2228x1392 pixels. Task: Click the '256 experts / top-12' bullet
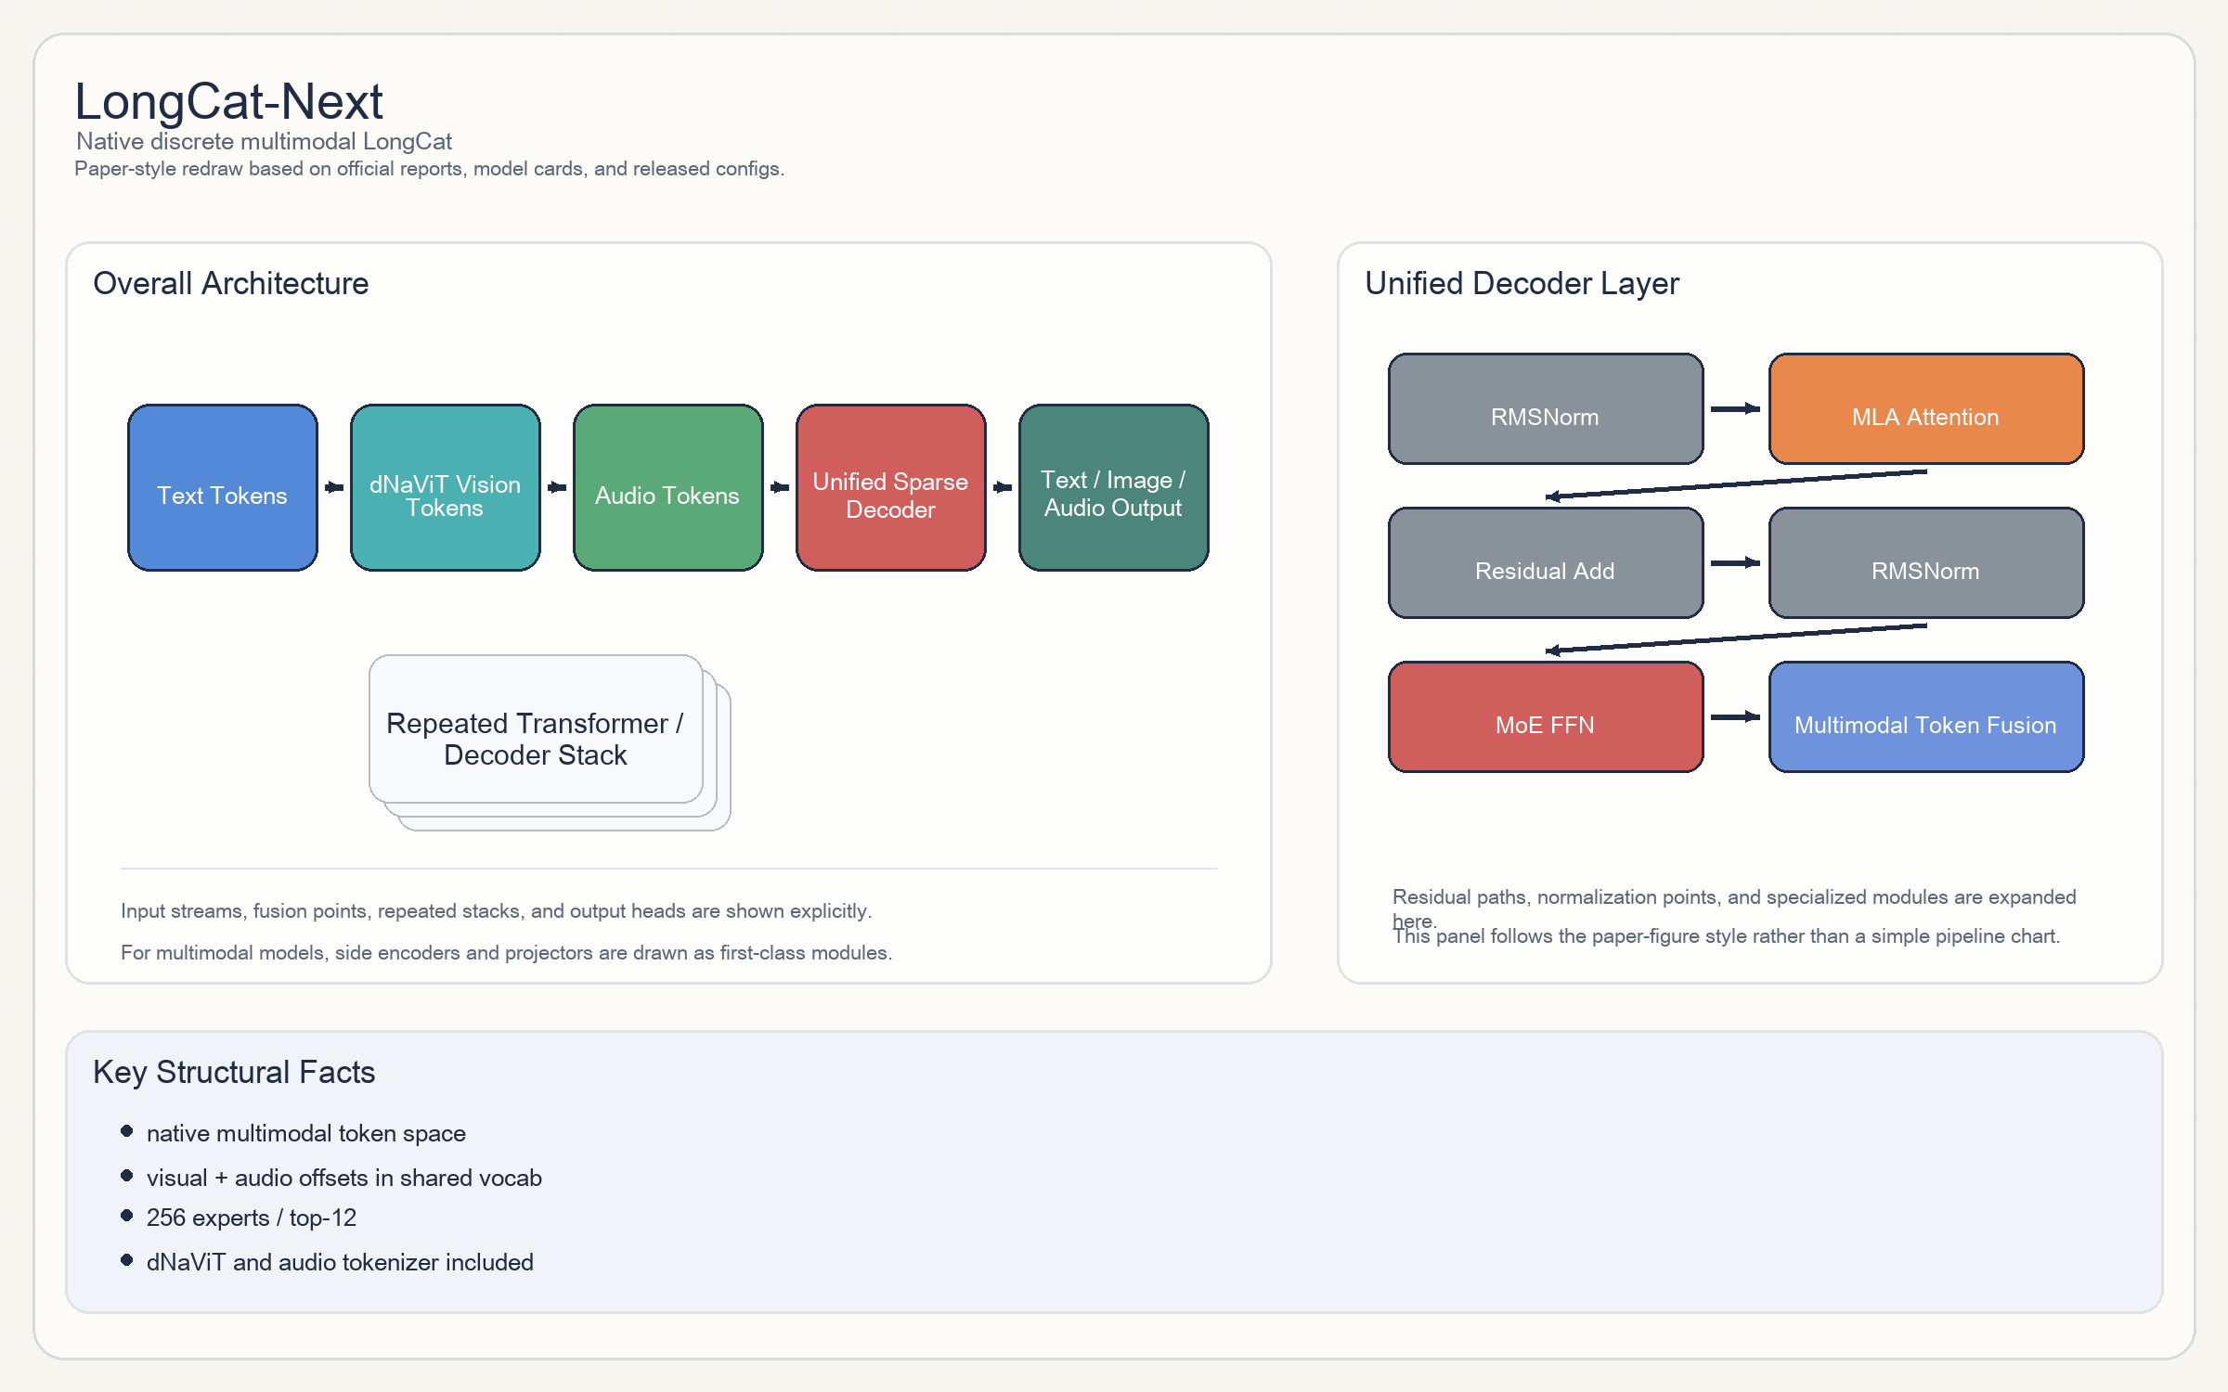click(251, 1218)
